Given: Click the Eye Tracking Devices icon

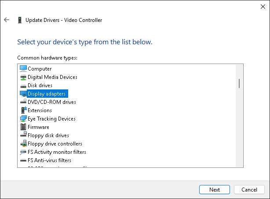Looking at the screenshot, I should tap(23, 119).
